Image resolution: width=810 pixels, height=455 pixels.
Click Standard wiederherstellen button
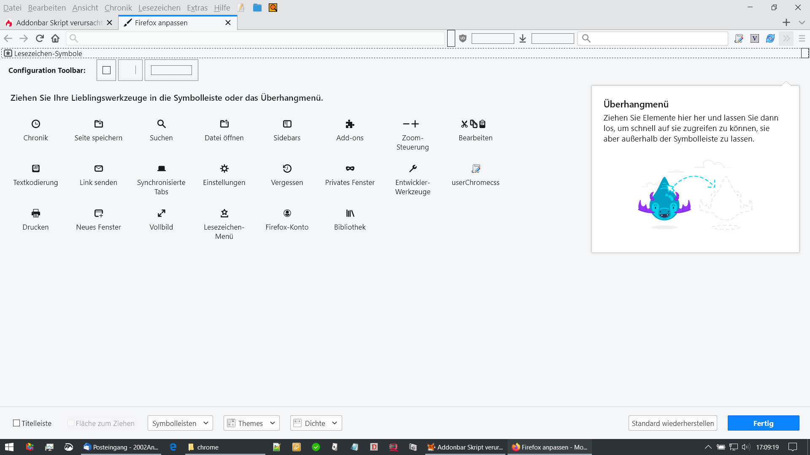[672, 423]
